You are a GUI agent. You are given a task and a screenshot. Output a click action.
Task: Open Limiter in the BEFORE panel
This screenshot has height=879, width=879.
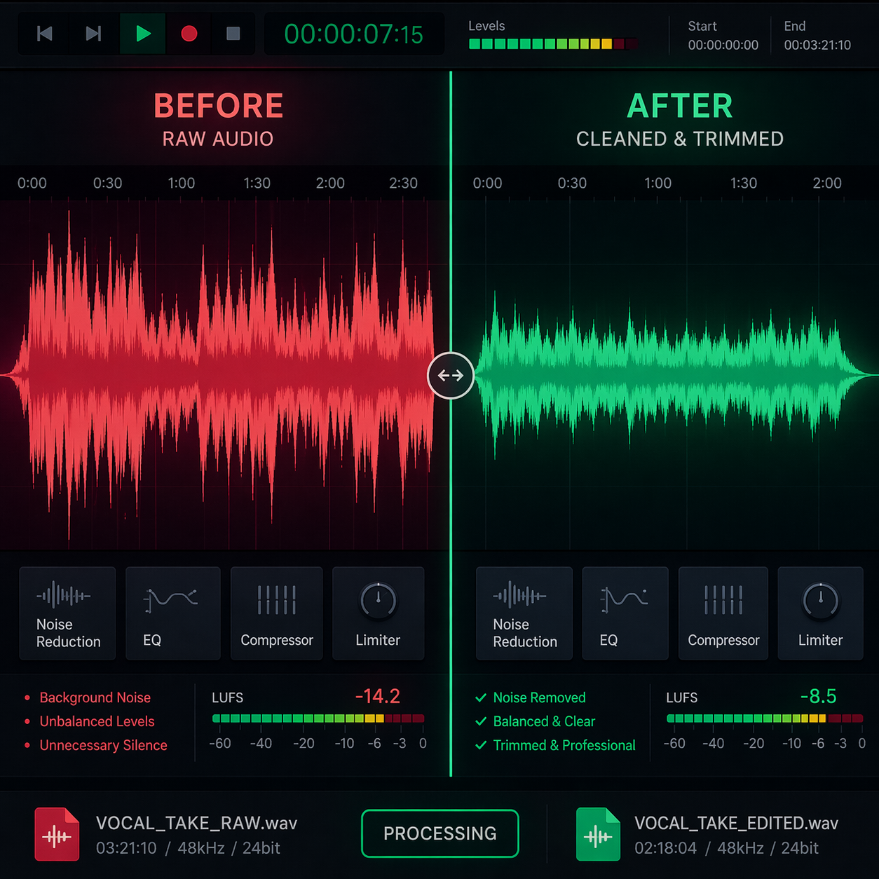(x=379, y=613)
